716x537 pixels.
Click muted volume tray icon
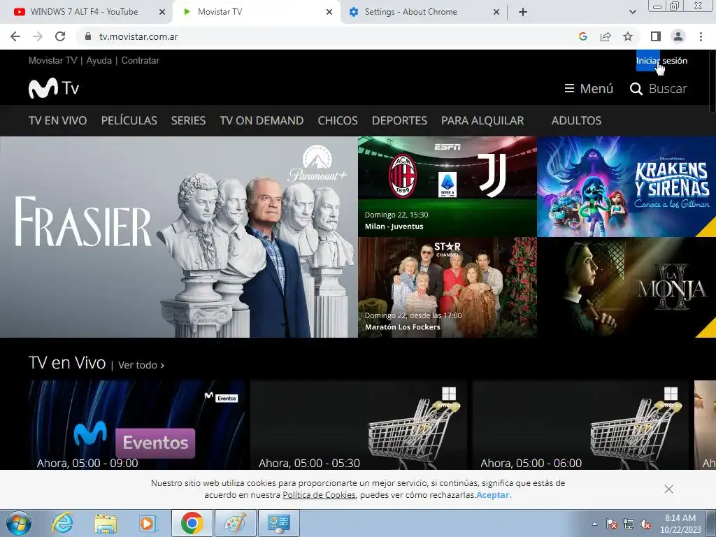[x=645, y=524]
